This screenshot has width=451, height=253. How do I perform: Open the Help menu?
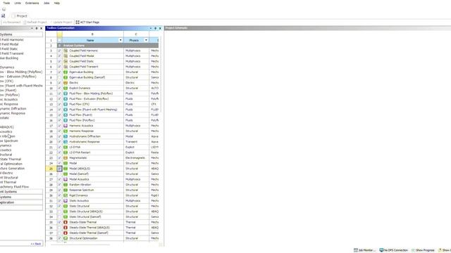coord(57,3)
